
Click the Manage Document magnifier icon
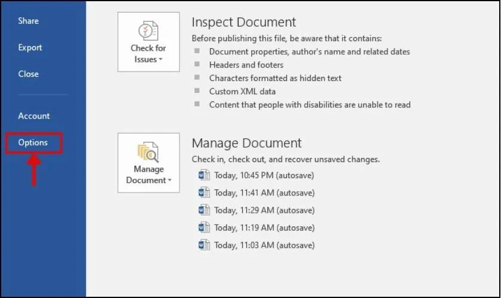149,152
